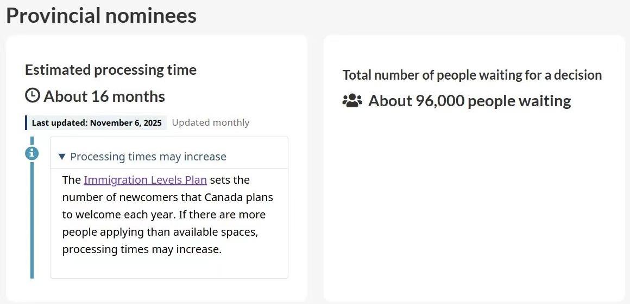Viewport: 630px width, 304px height.
Task: Click the final paragraph line 'processing times may increase.'
Action: tap(142, 250)
